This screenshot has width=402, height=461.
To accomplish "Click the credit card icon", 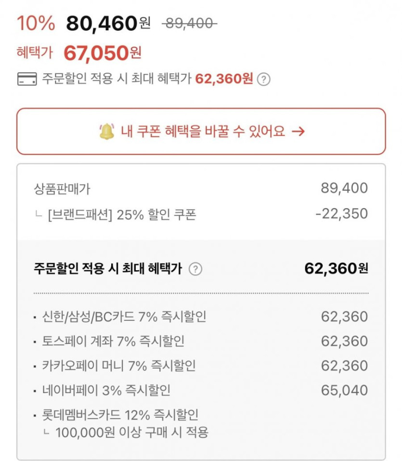I will (x=26, y=79).
